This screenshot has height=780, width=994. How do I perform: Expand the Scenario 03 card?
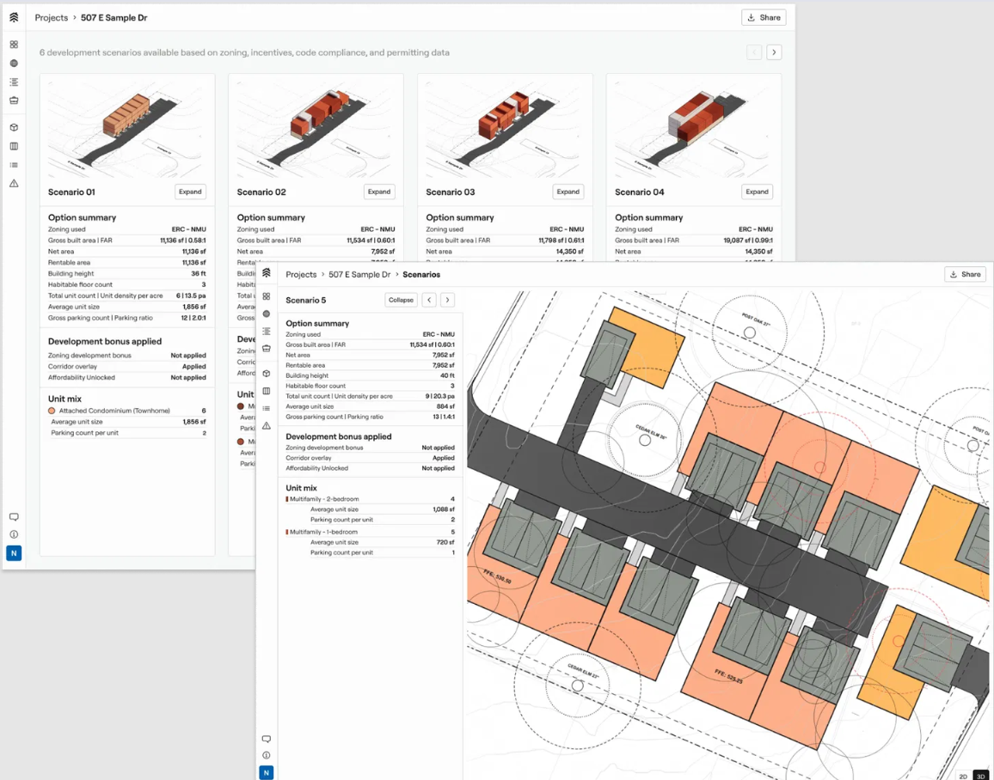(568, 192)
